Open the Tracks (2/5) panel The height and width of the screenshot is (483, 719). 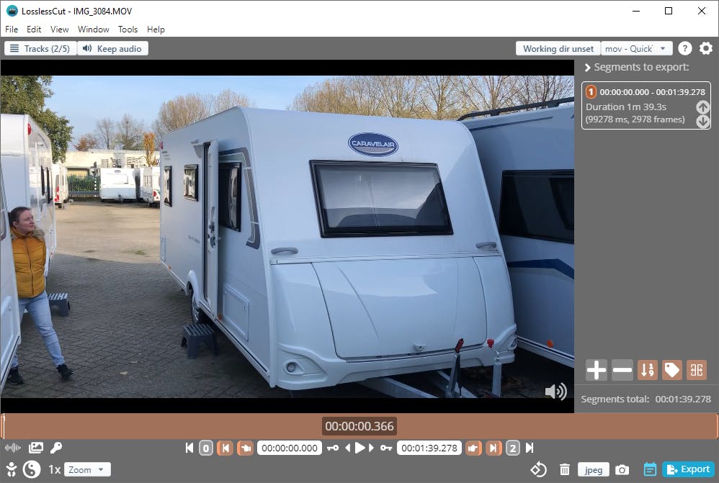coord(40,48)
